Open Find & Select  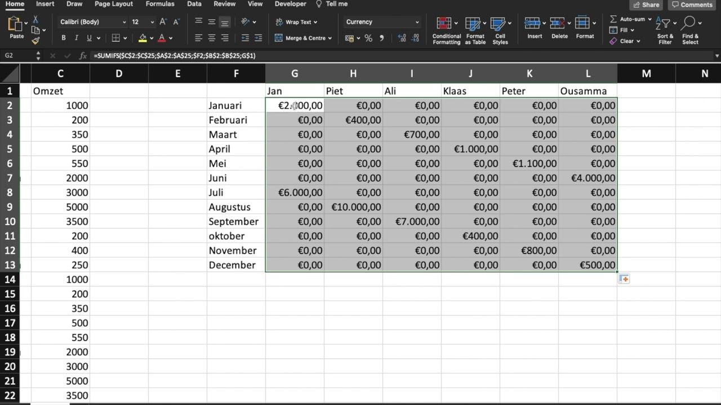[690, 31]
